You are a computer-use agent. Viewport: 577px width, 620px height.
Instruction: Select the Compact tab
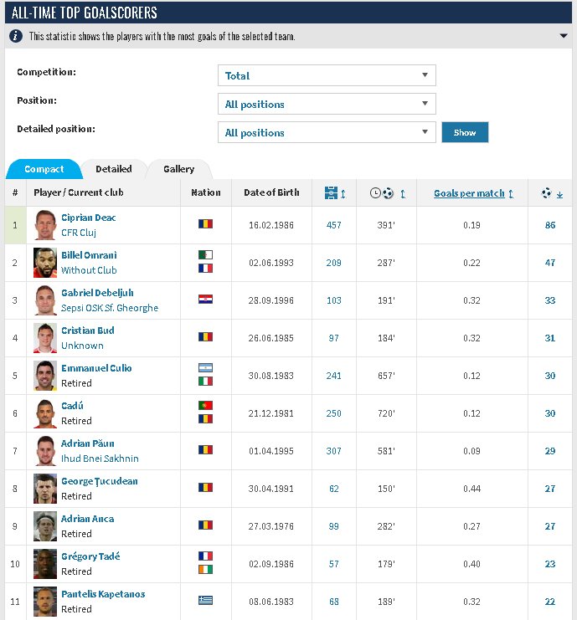[x=44, y=169]
